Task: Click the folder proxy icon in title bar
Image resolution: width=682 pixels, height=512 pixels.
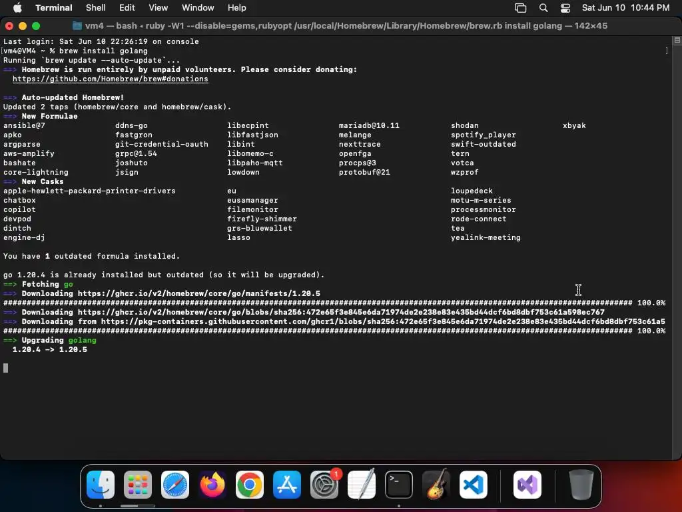Action: pyautogui.click(x=77, y=26)
